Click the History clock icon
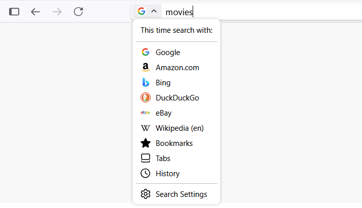 (x=146, y=173)
